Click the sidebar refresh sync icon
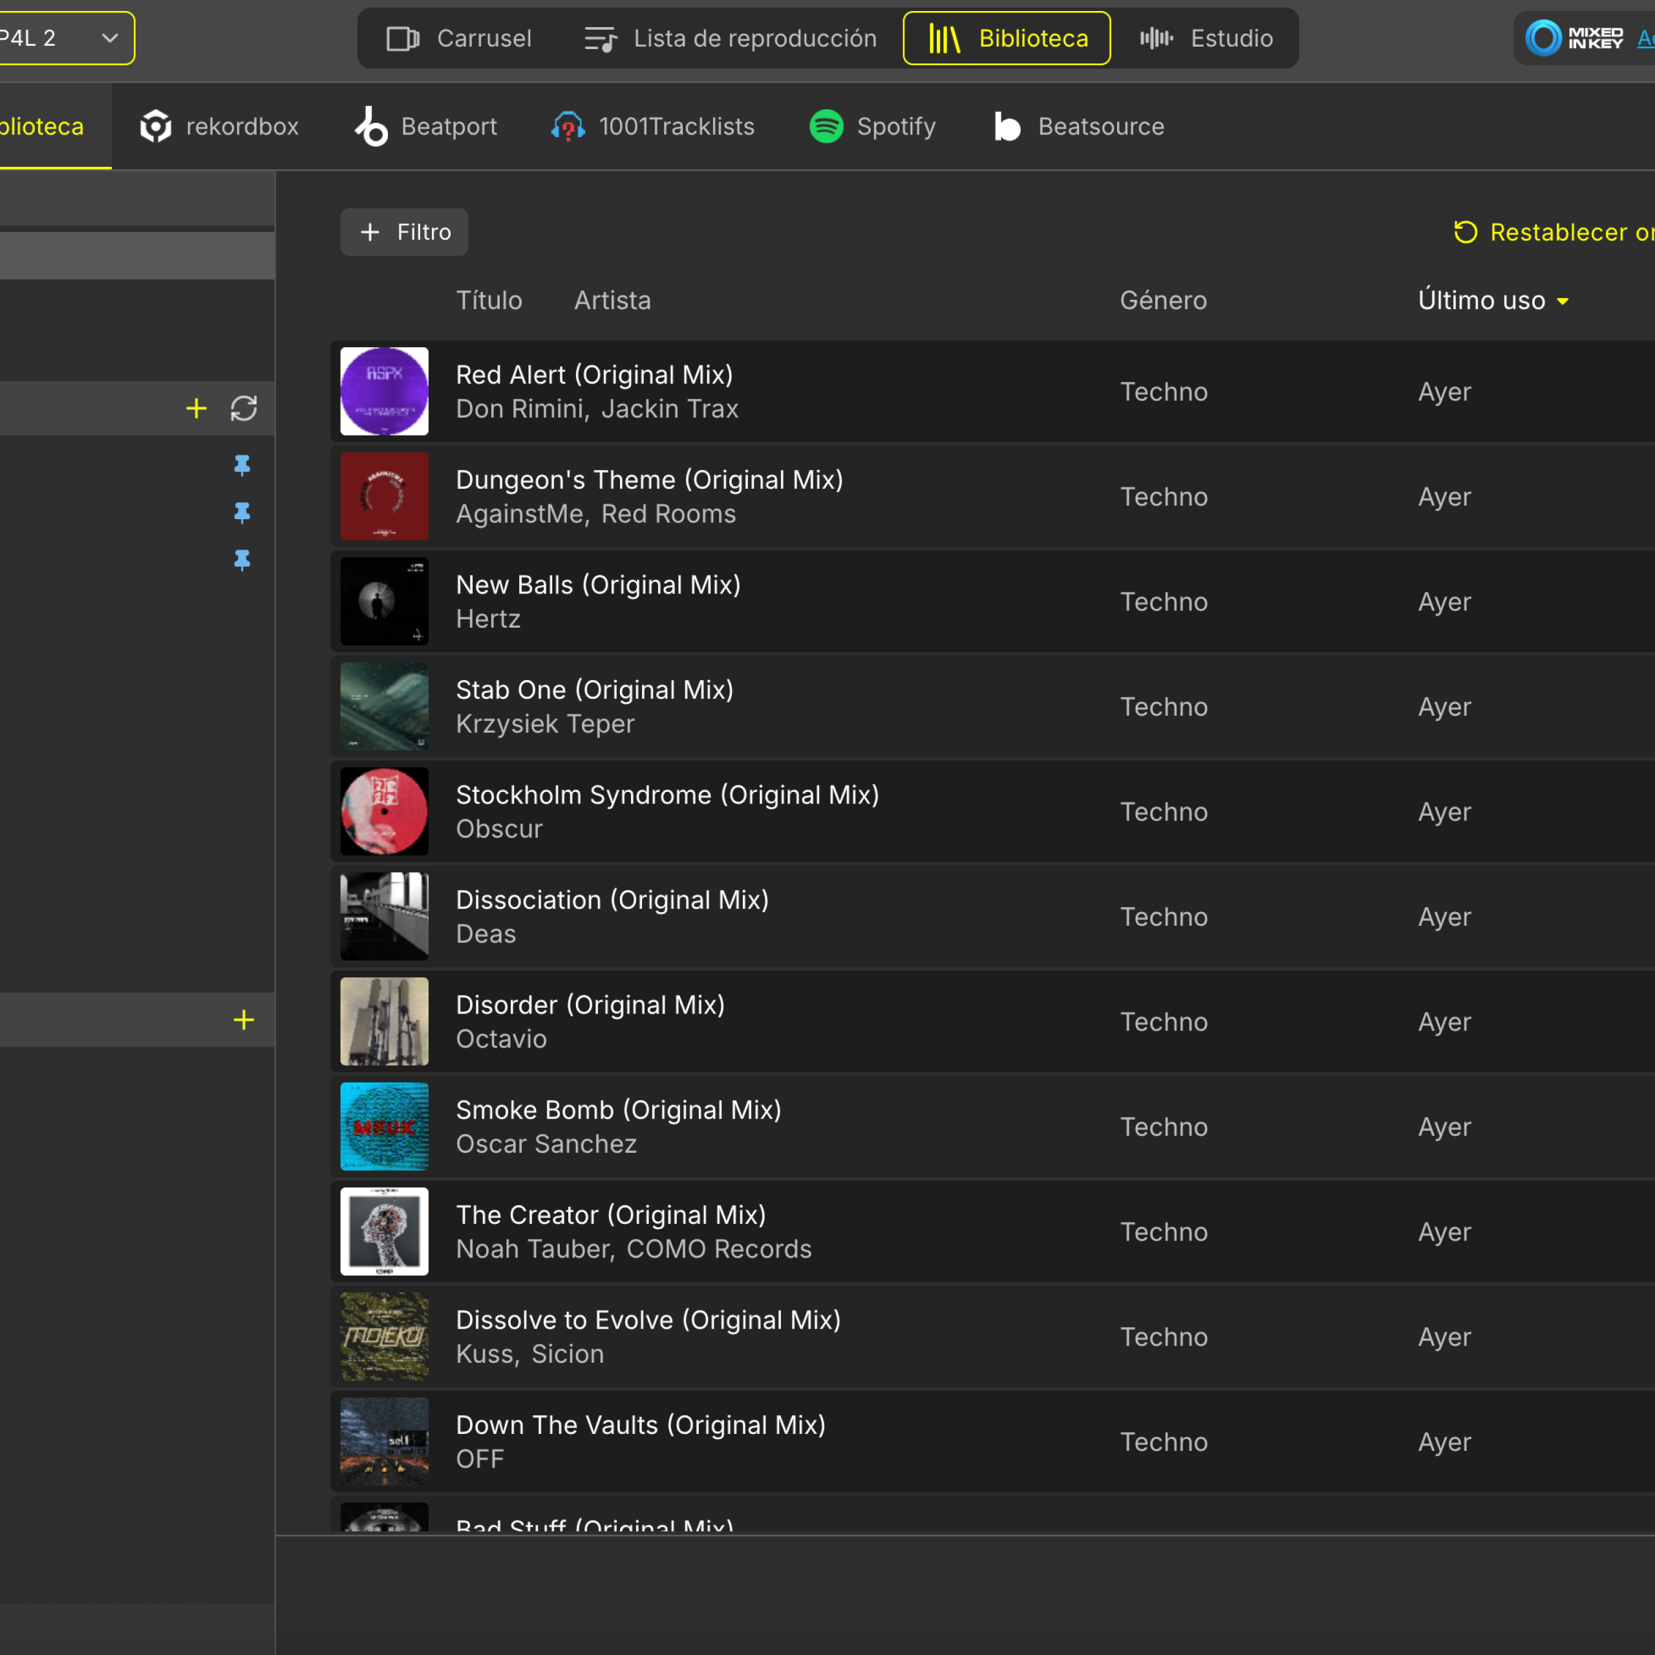Image resolution: width=1655 pixels, height=1655 pixels. tap(244, 409)
